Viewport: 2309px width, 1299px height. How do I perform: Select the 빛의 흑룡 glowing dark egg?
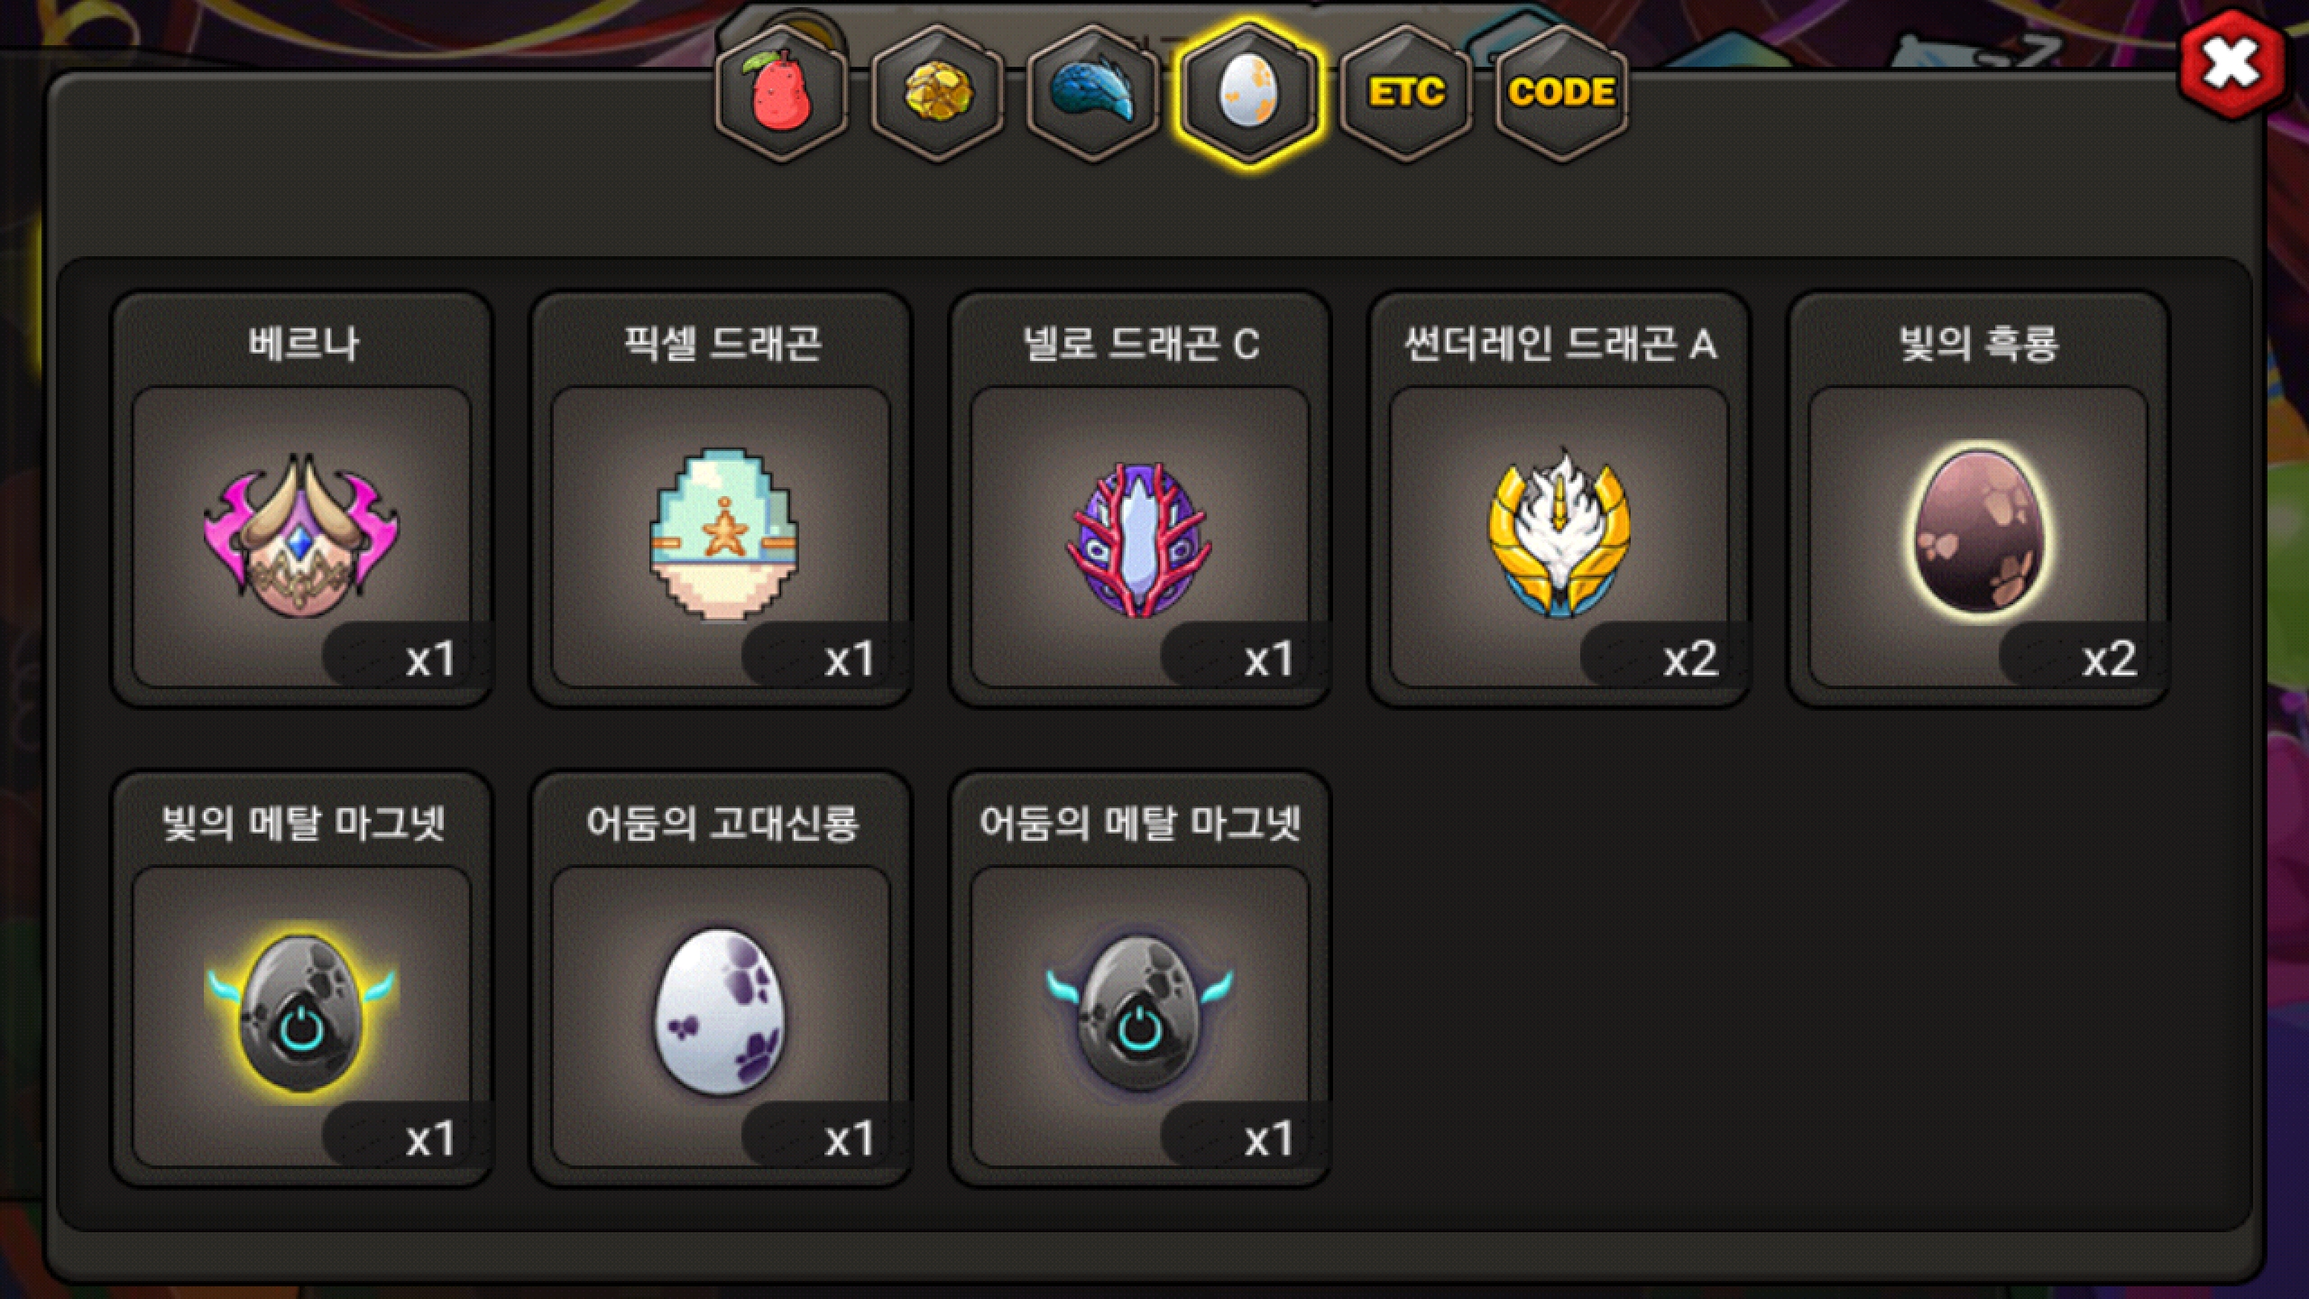point(1978,538)
